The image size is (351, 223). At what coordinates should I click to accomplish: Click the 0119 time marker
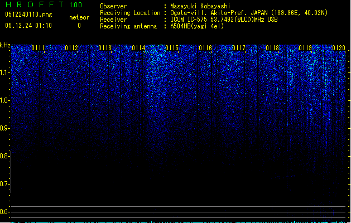pyautogui.click(x=305, y=48)
